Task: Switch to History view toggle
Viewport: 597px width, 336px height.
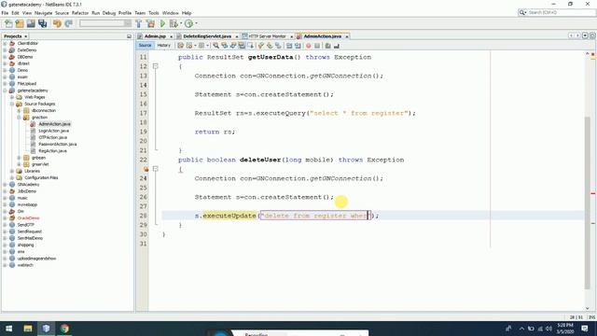Action: [164, 46]
